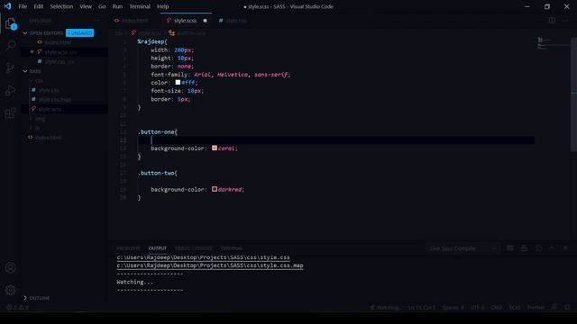
Task: Open the style.css.map path link in output
Action: [x=210, y=265]
